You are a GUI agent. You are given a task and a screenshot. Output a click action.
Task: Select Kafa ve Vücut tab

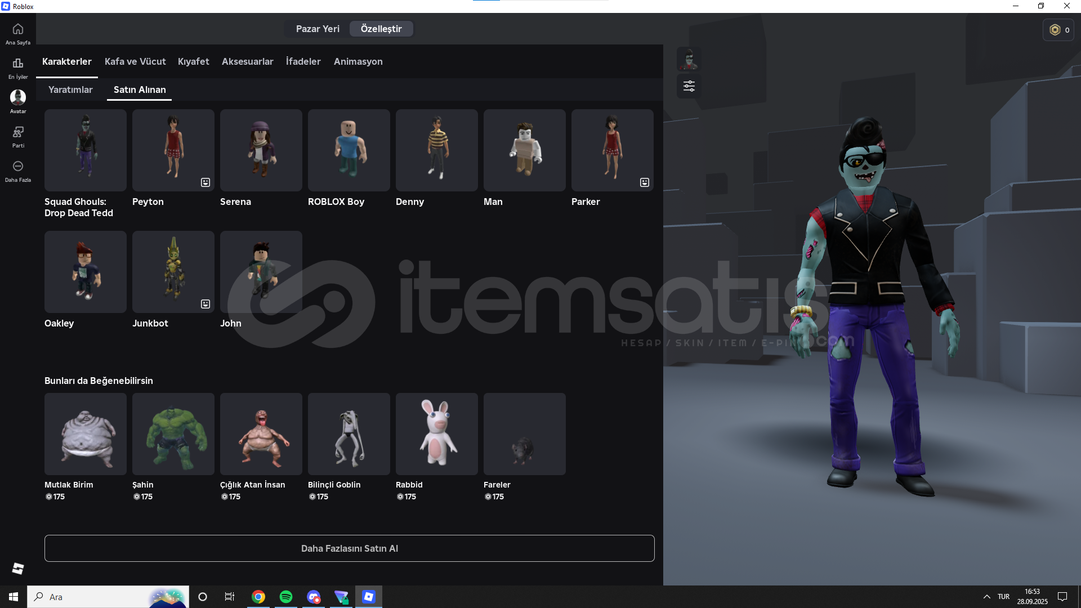tap(135, 61)
